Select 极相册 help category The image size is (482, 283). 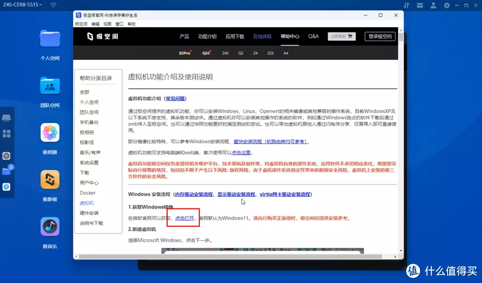pos(87,132)
